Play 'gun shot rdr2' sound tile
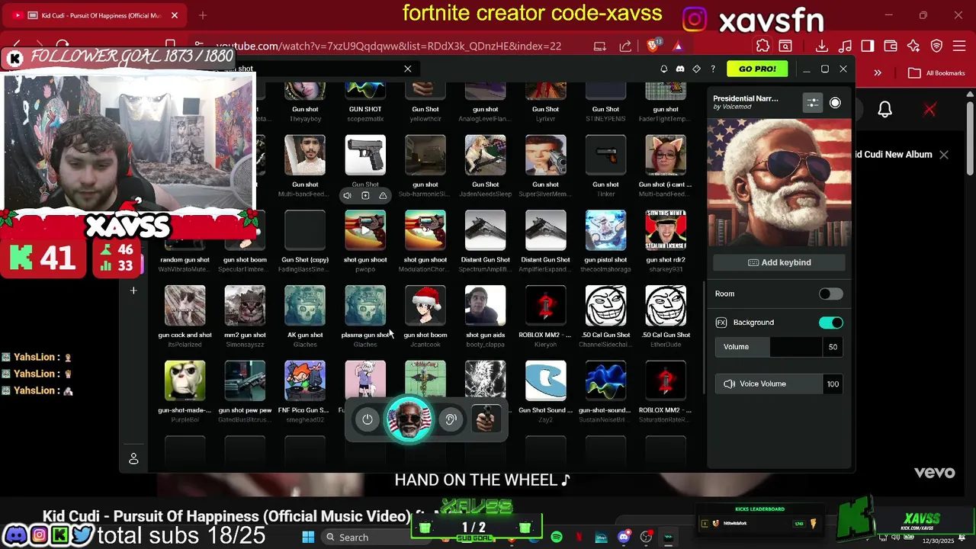This screenshot has height=549, width=976. coord(666,230)
